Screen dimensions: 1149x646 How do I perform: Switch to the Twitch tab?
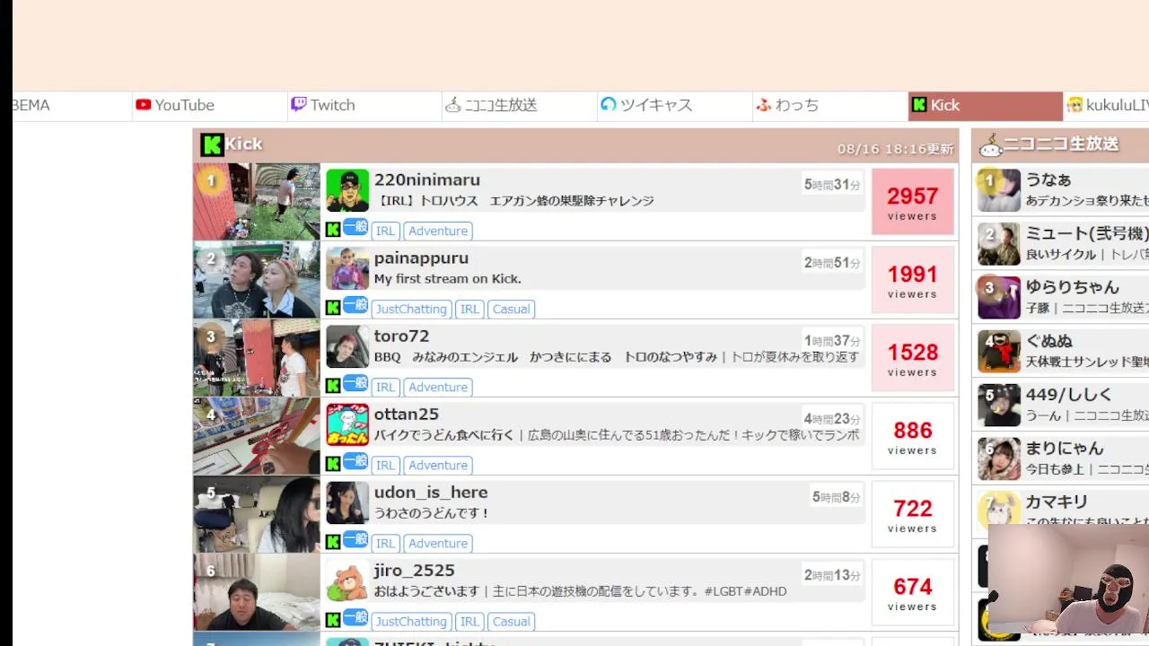point(364,106)
